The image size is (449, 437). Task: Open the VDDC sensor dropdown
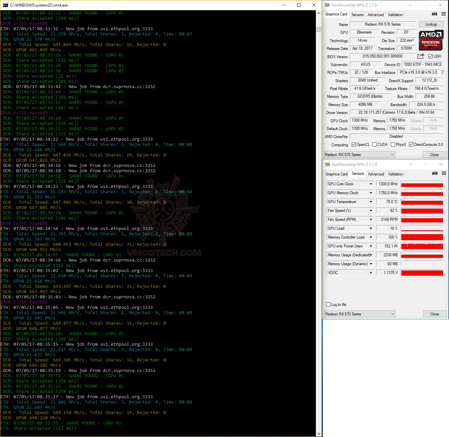coord(371,273)
